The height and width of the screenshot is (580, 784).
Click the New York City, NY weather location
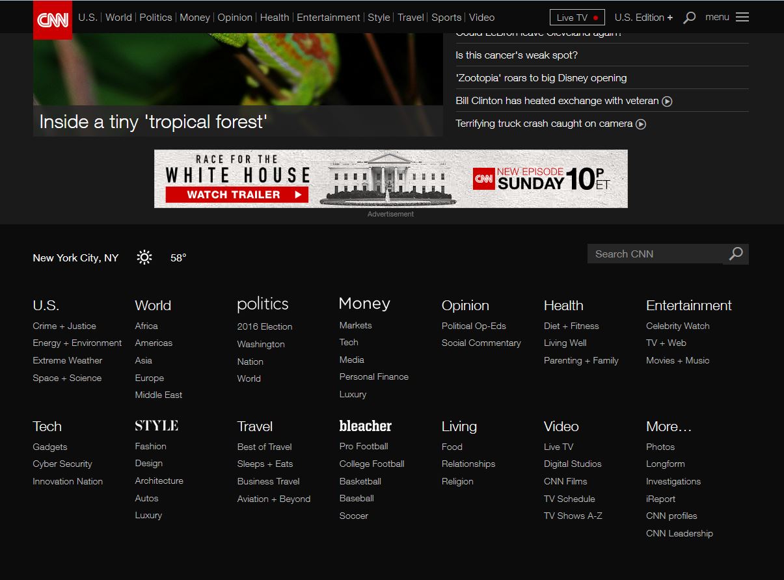[75, 257]
